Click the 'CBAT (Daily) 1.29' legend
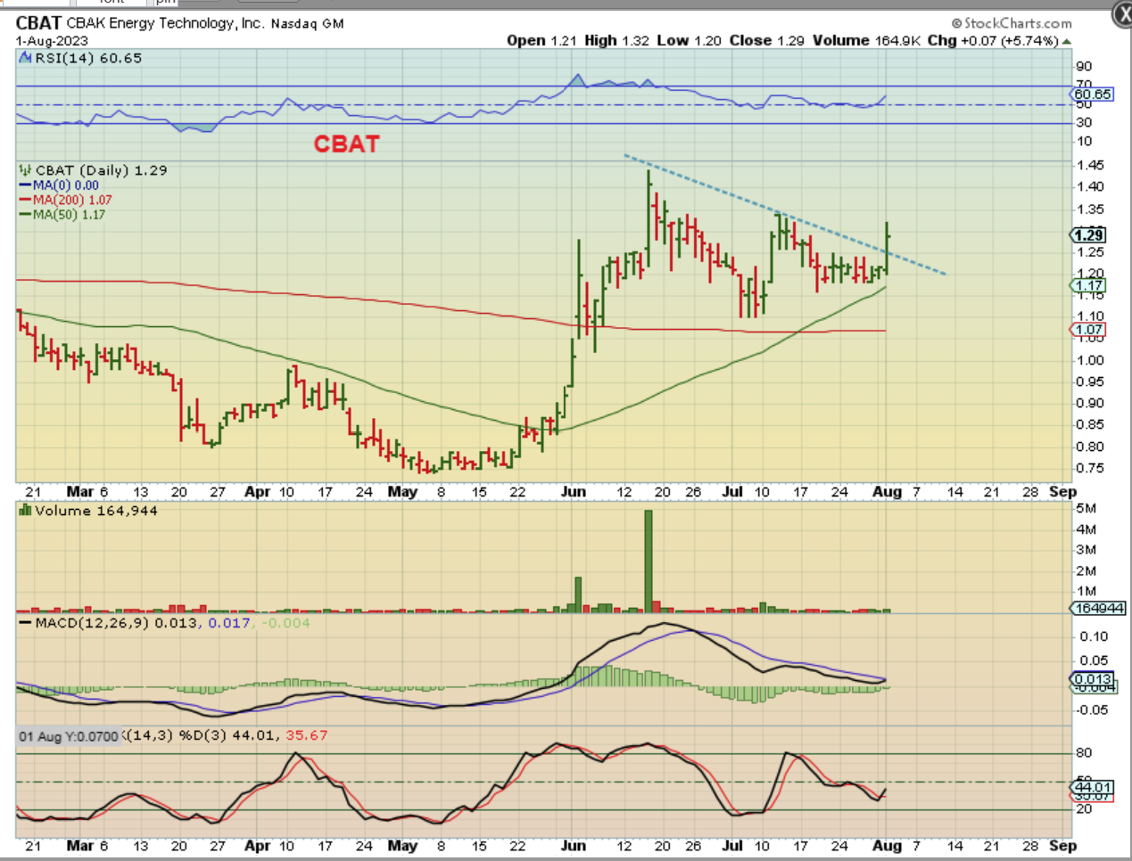 coord(101,170)
